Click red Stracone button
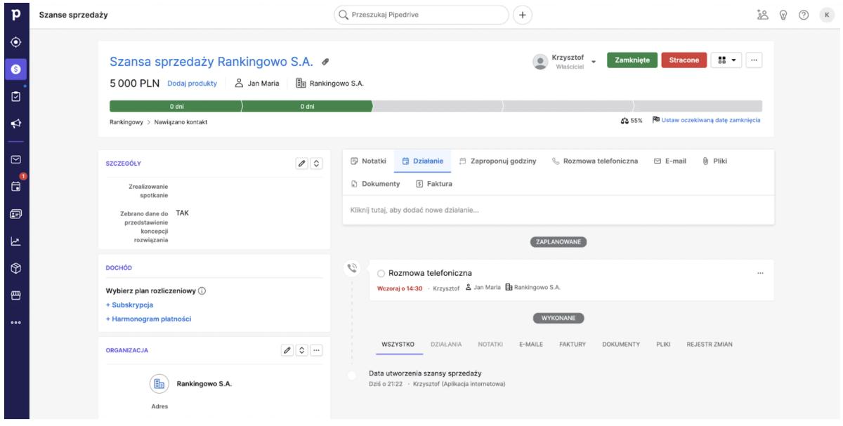Viewport: 843px width, 426px height. tap(684, 60)
